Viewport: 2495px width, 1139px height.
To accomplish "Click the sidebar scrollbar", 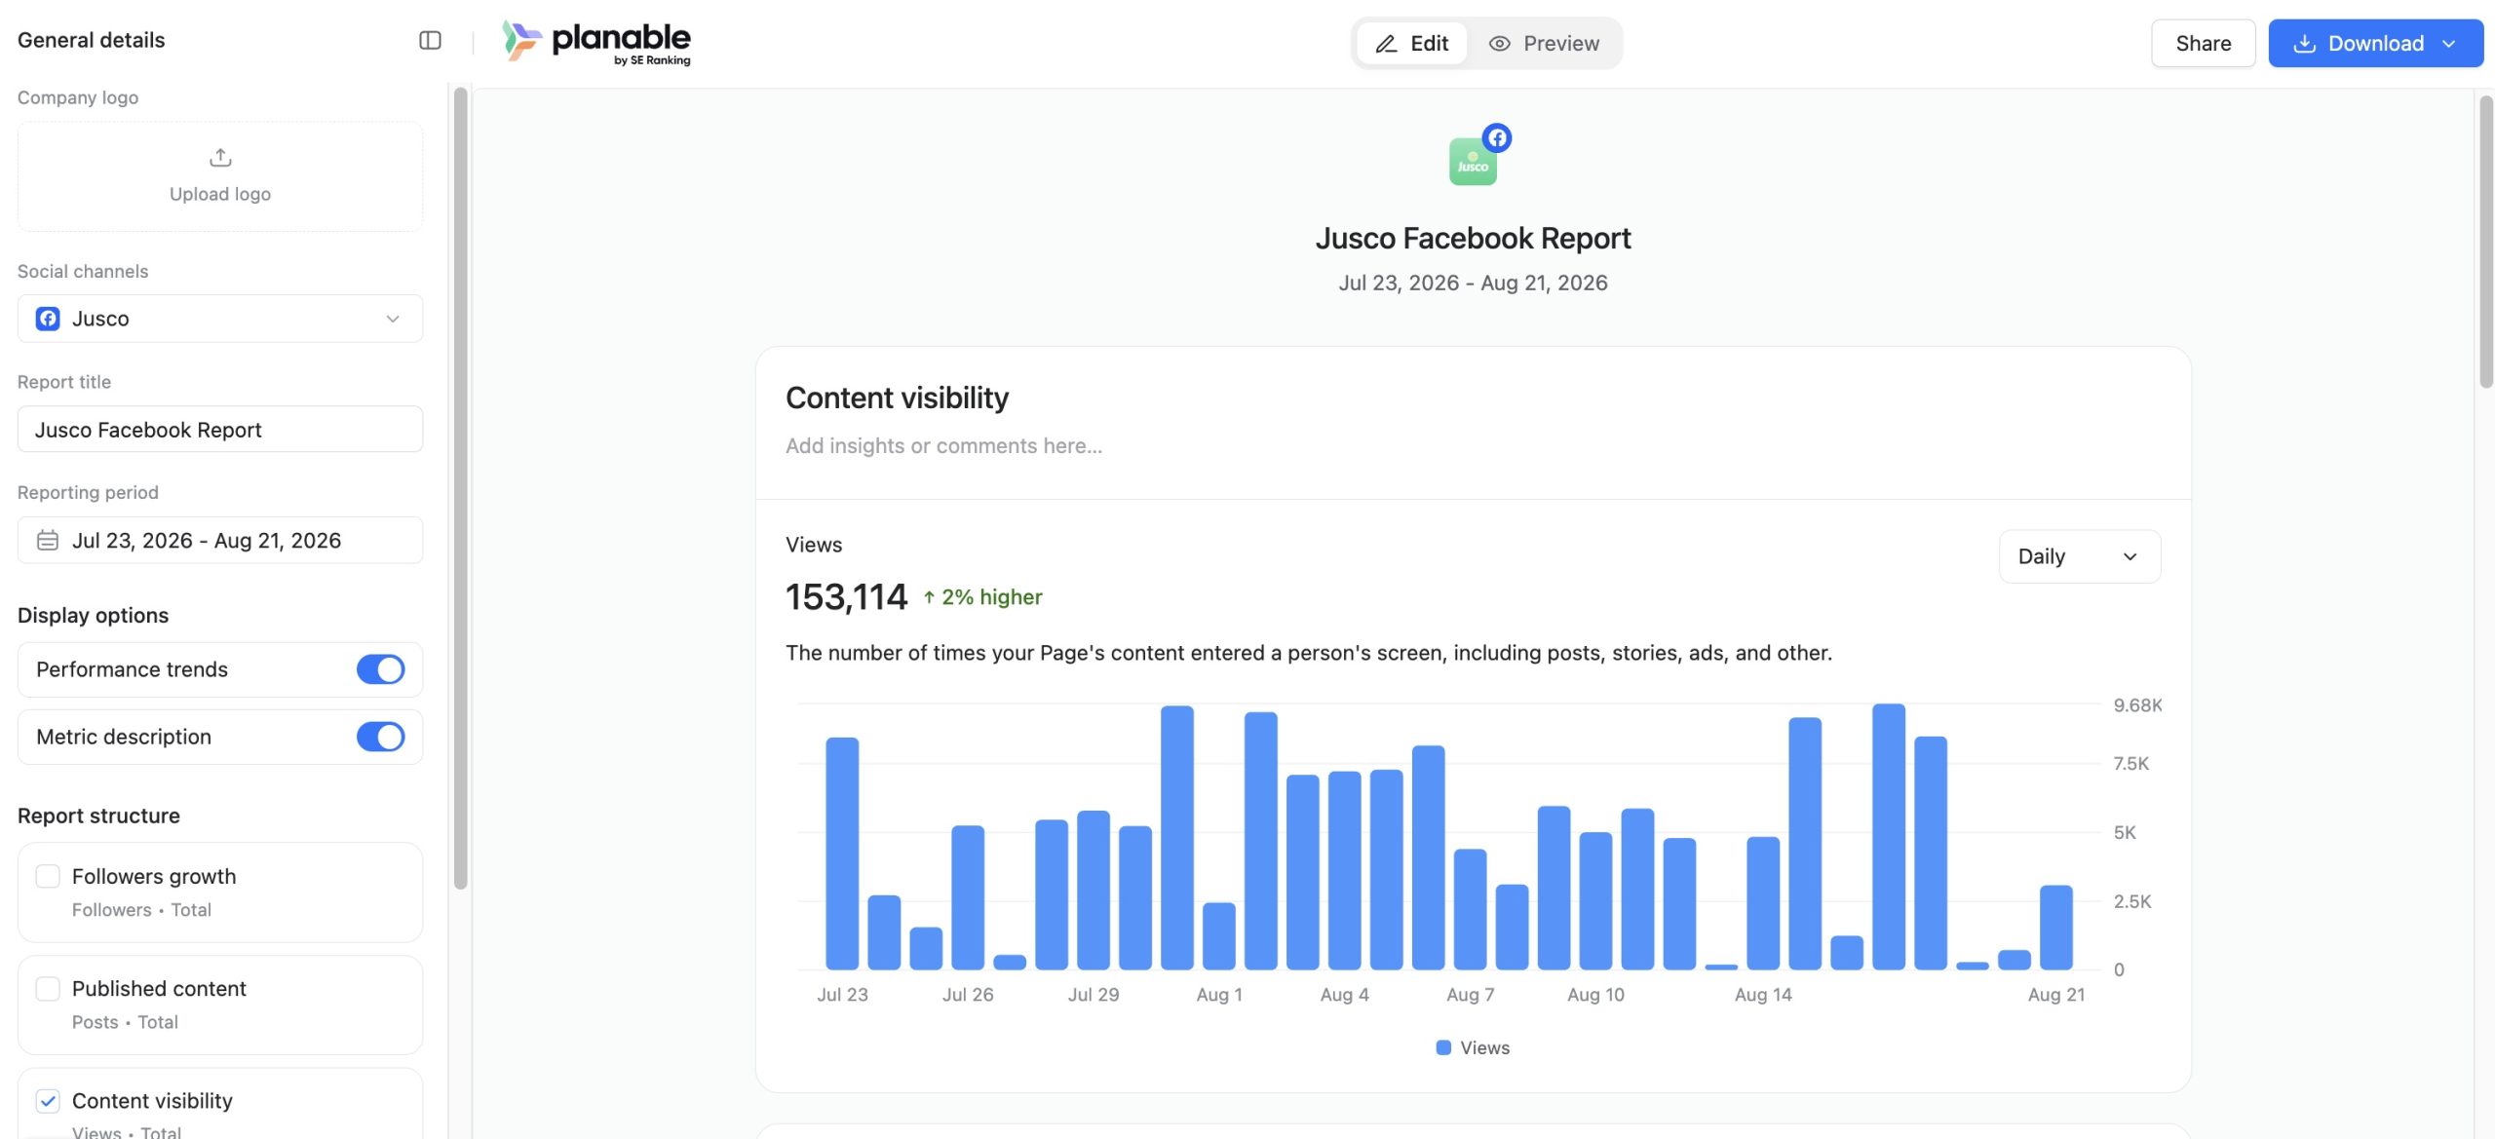I will click(x=460, y=487).
